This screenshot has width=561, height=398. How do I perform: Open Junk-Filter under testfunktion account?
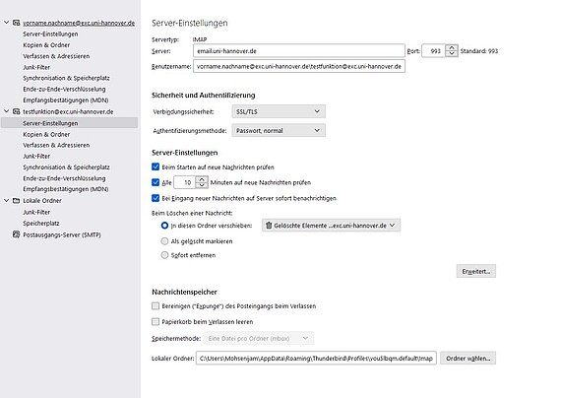[36, 157]
